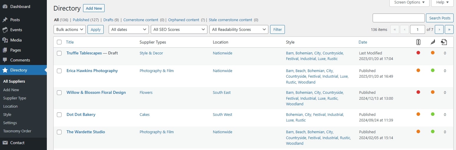Open the Contact envelope menu item
The height and width of the screenshot is (150, 456).
(5, 143)
